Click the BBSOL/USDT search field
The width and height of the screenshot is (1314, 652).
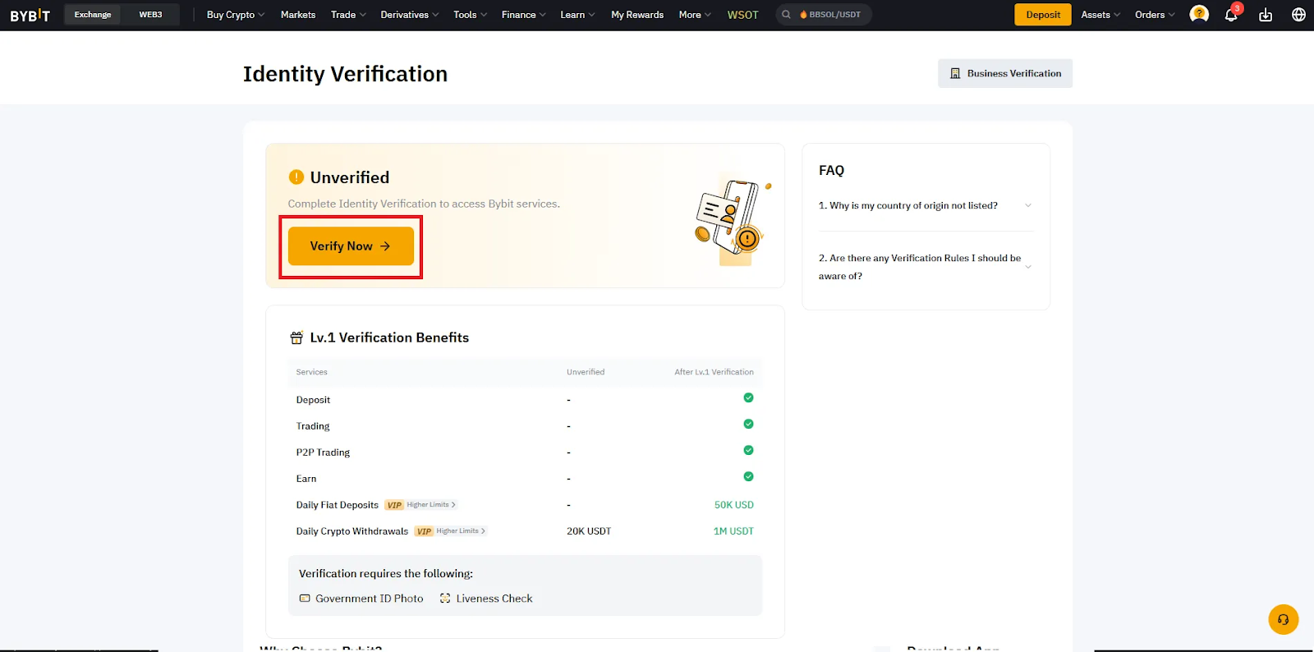tap(824, 15)
